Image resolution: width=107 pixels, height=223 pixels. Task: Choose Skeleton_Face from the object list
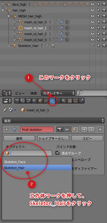(x=37, y=162)
